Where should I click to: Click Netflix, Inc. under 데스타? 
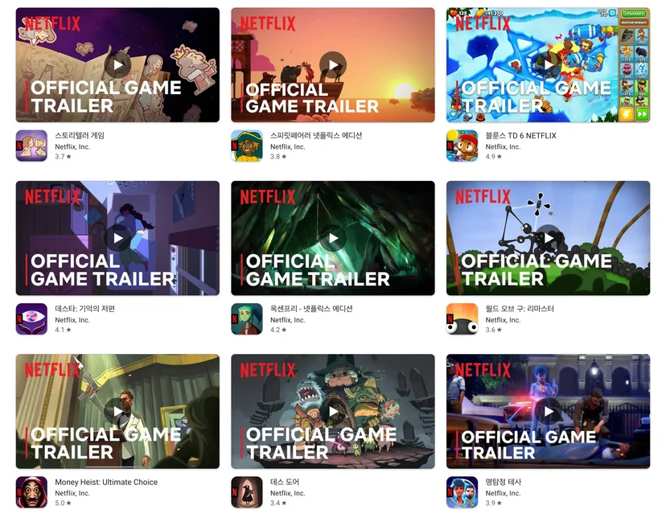click(72, 320)
